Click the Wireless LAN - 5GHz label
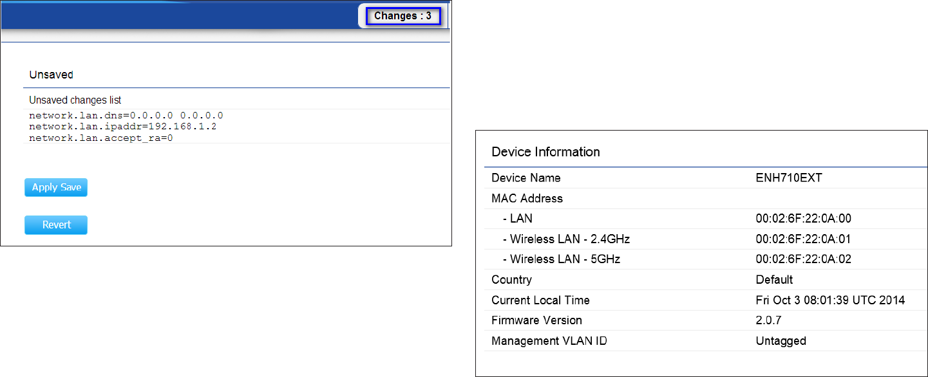928x377 pixels. (x=561, y=259)
